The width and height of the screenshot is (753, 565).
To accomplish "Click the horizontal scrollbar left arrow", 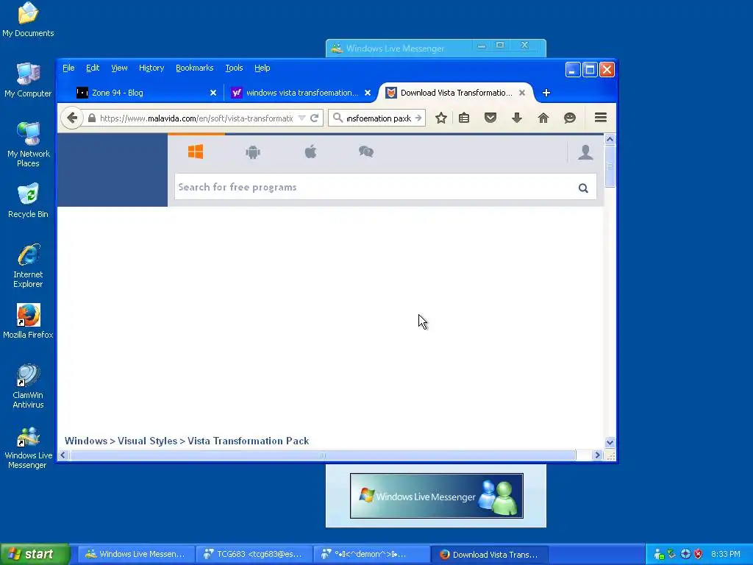I will tap(63, 455).
